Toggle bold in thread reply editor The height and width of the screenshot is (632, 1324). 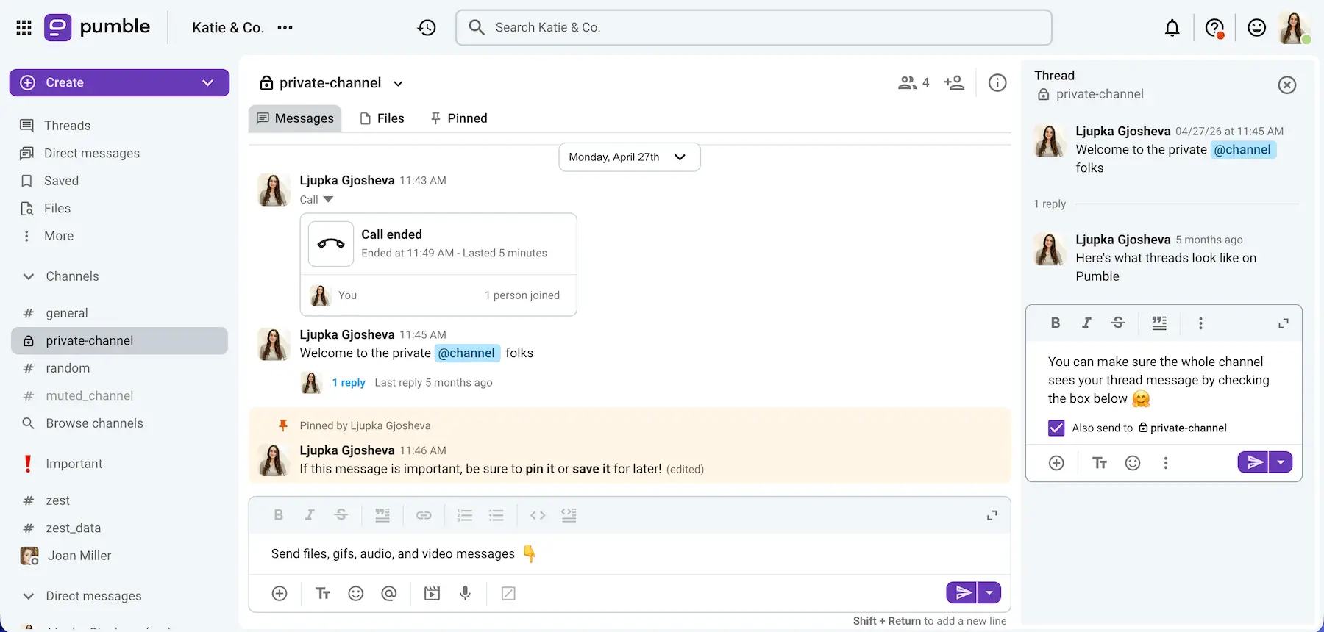1056,323
